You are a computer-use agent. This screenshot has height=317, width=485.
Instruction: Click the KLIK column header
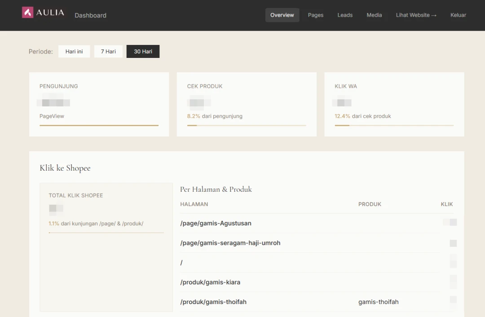447,204
